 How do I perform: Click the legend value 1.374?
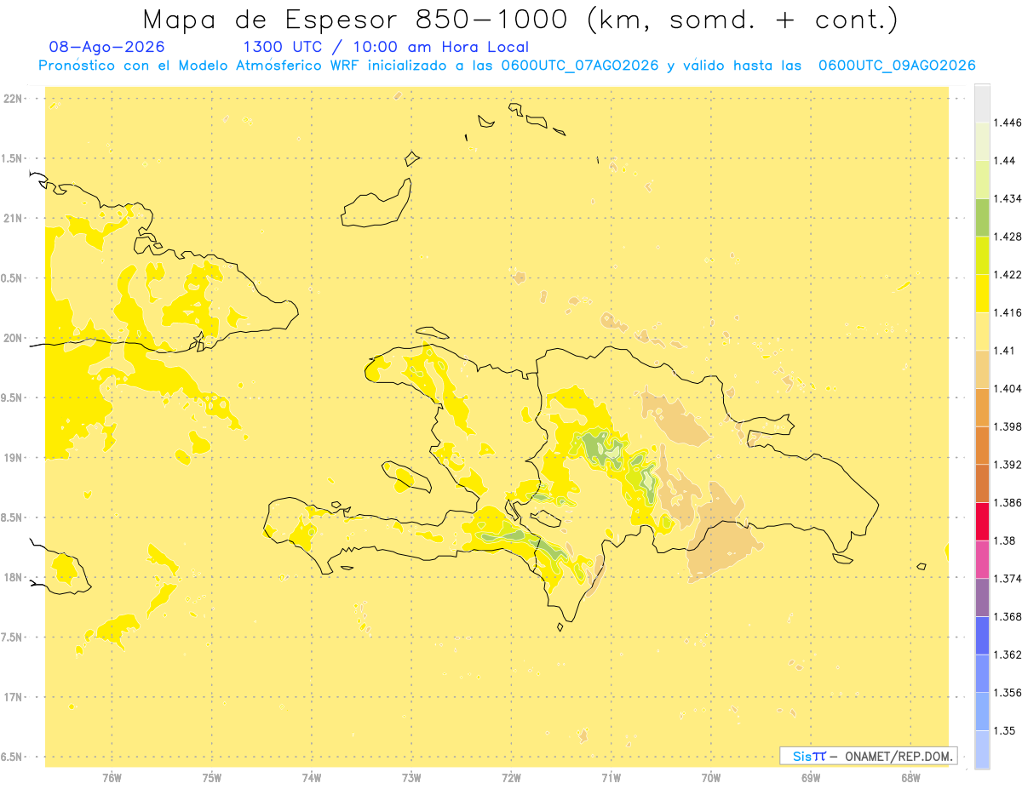coord(1008,579)
